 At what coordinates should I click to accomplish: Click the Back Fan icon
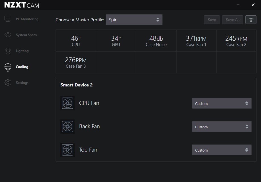click(x=68, y=127)
